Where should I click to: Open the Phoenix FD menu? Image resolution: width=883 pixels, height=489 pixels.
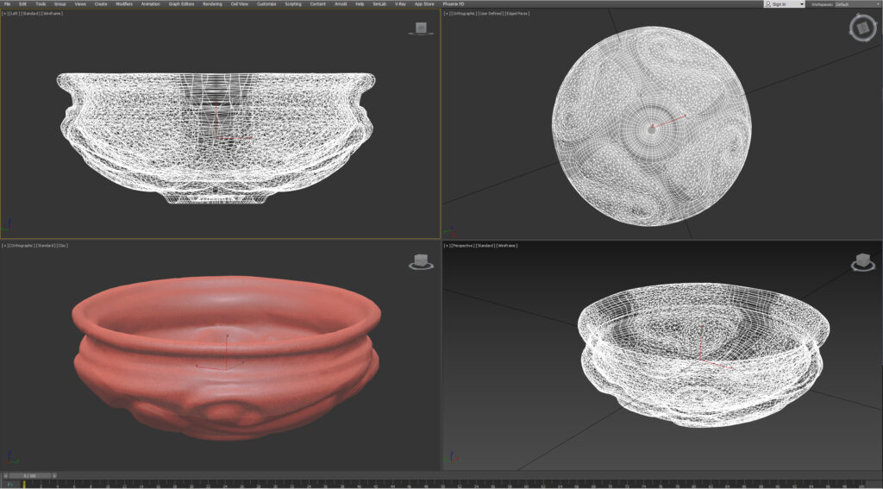tap(454, 4)
